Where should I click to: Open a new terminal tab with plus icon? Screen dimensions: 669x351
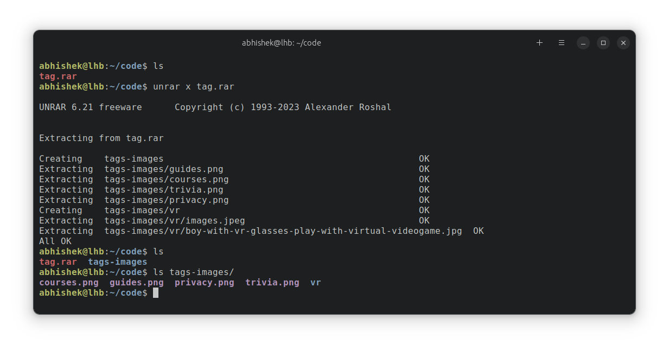click(539, 43)
